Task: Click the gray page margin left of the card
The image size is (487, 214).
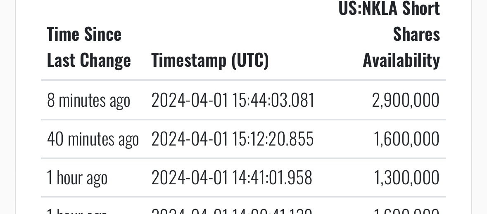Action: [x=7, y=107]
